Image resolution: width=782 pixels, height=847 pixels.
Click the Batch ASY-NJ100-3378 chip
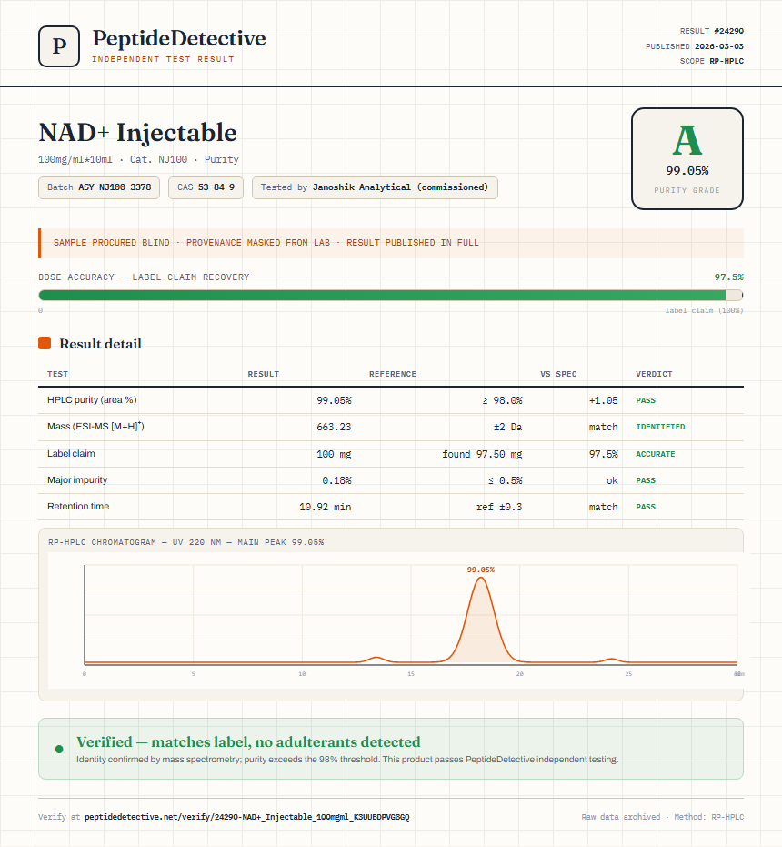point(99,187)
